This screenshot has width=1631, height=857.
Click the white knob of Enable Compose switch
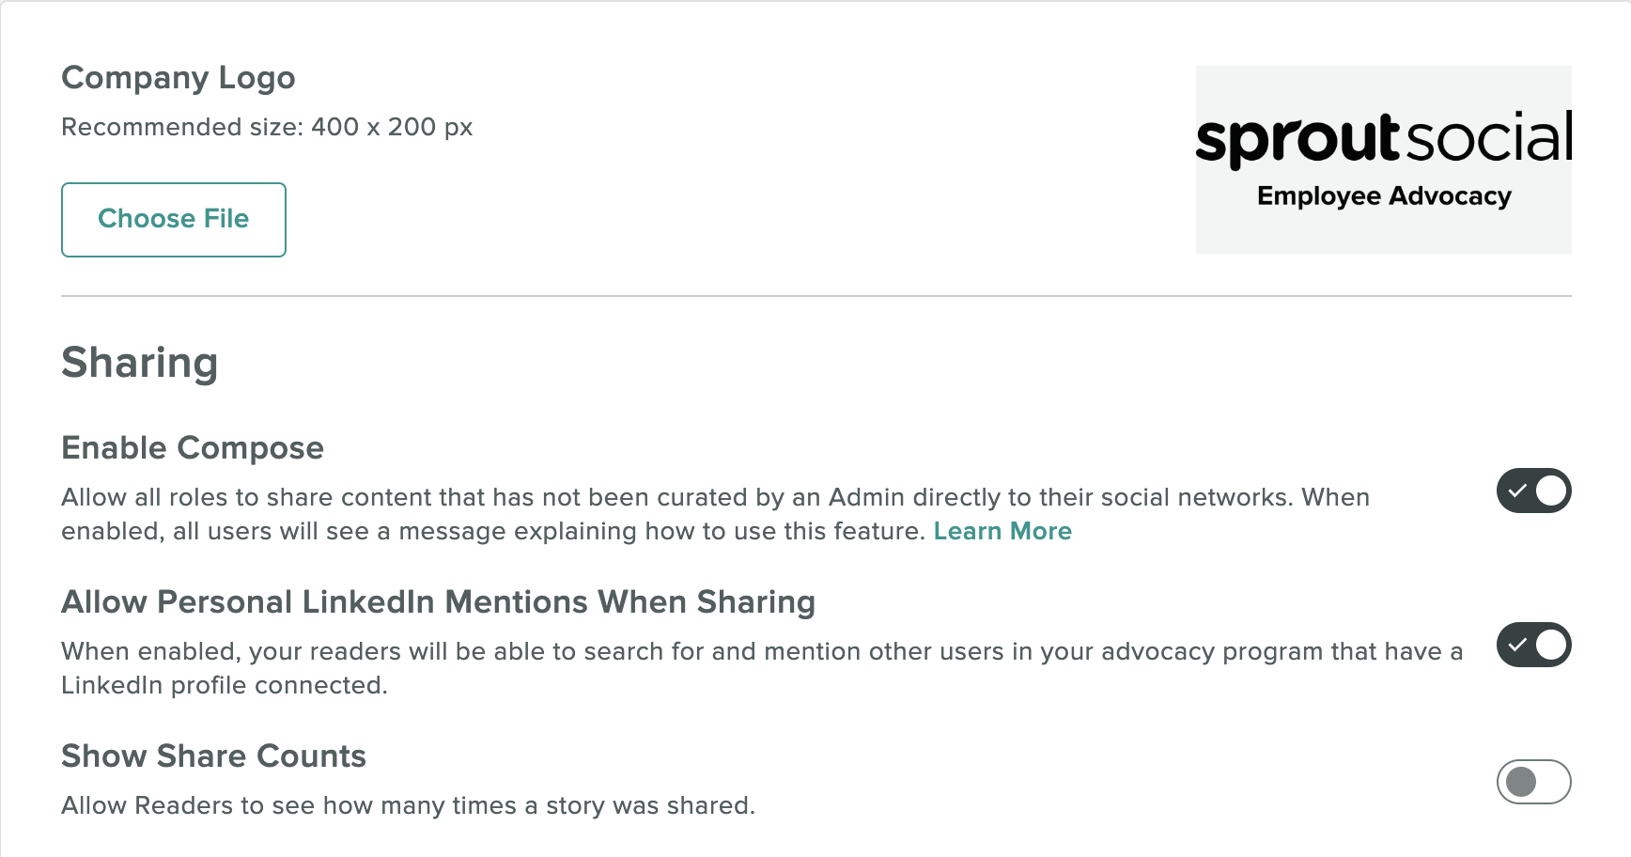pyautogui.click(x=1551, y=491)
